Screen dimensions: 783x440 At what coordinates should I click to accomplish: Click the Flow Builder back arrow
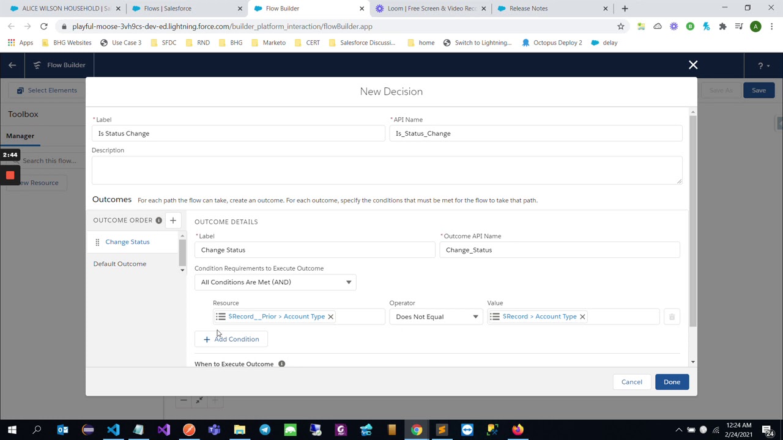[12, 65]
